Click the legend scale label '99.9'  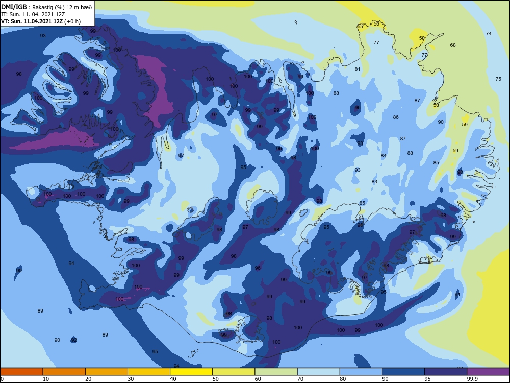click(472, 379)
